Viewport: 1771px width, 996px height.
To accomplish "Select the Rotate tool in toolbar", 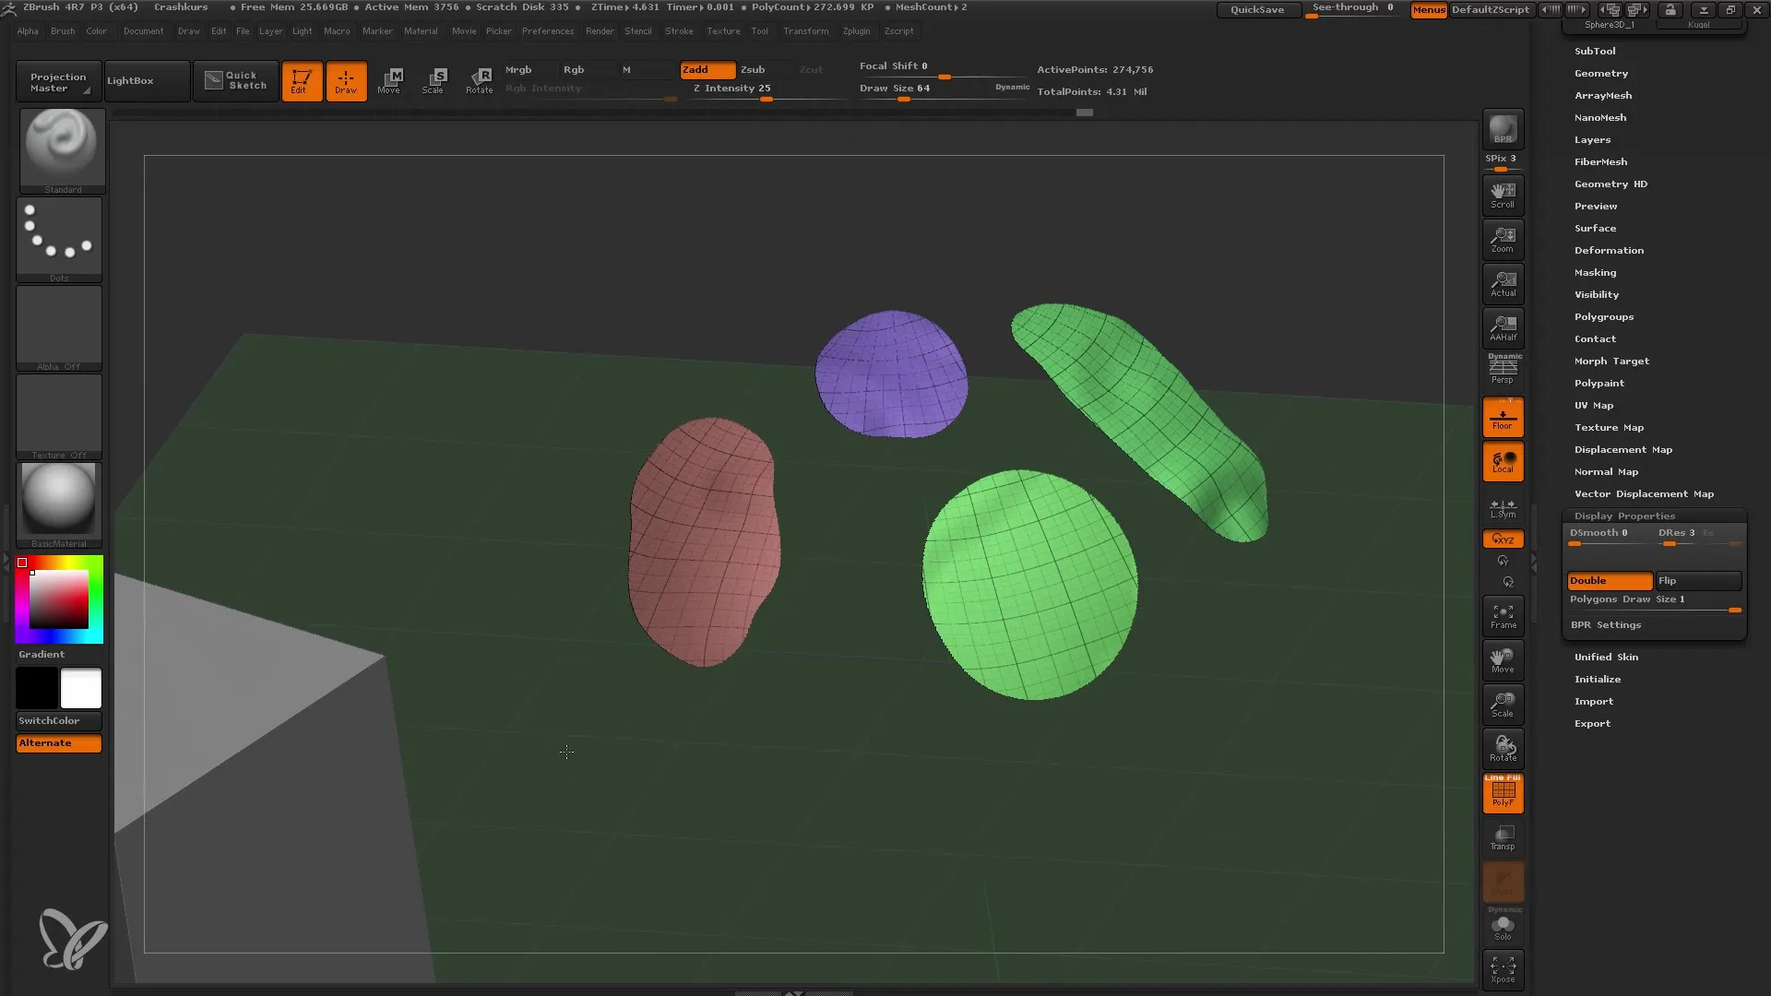I will 478,79.
